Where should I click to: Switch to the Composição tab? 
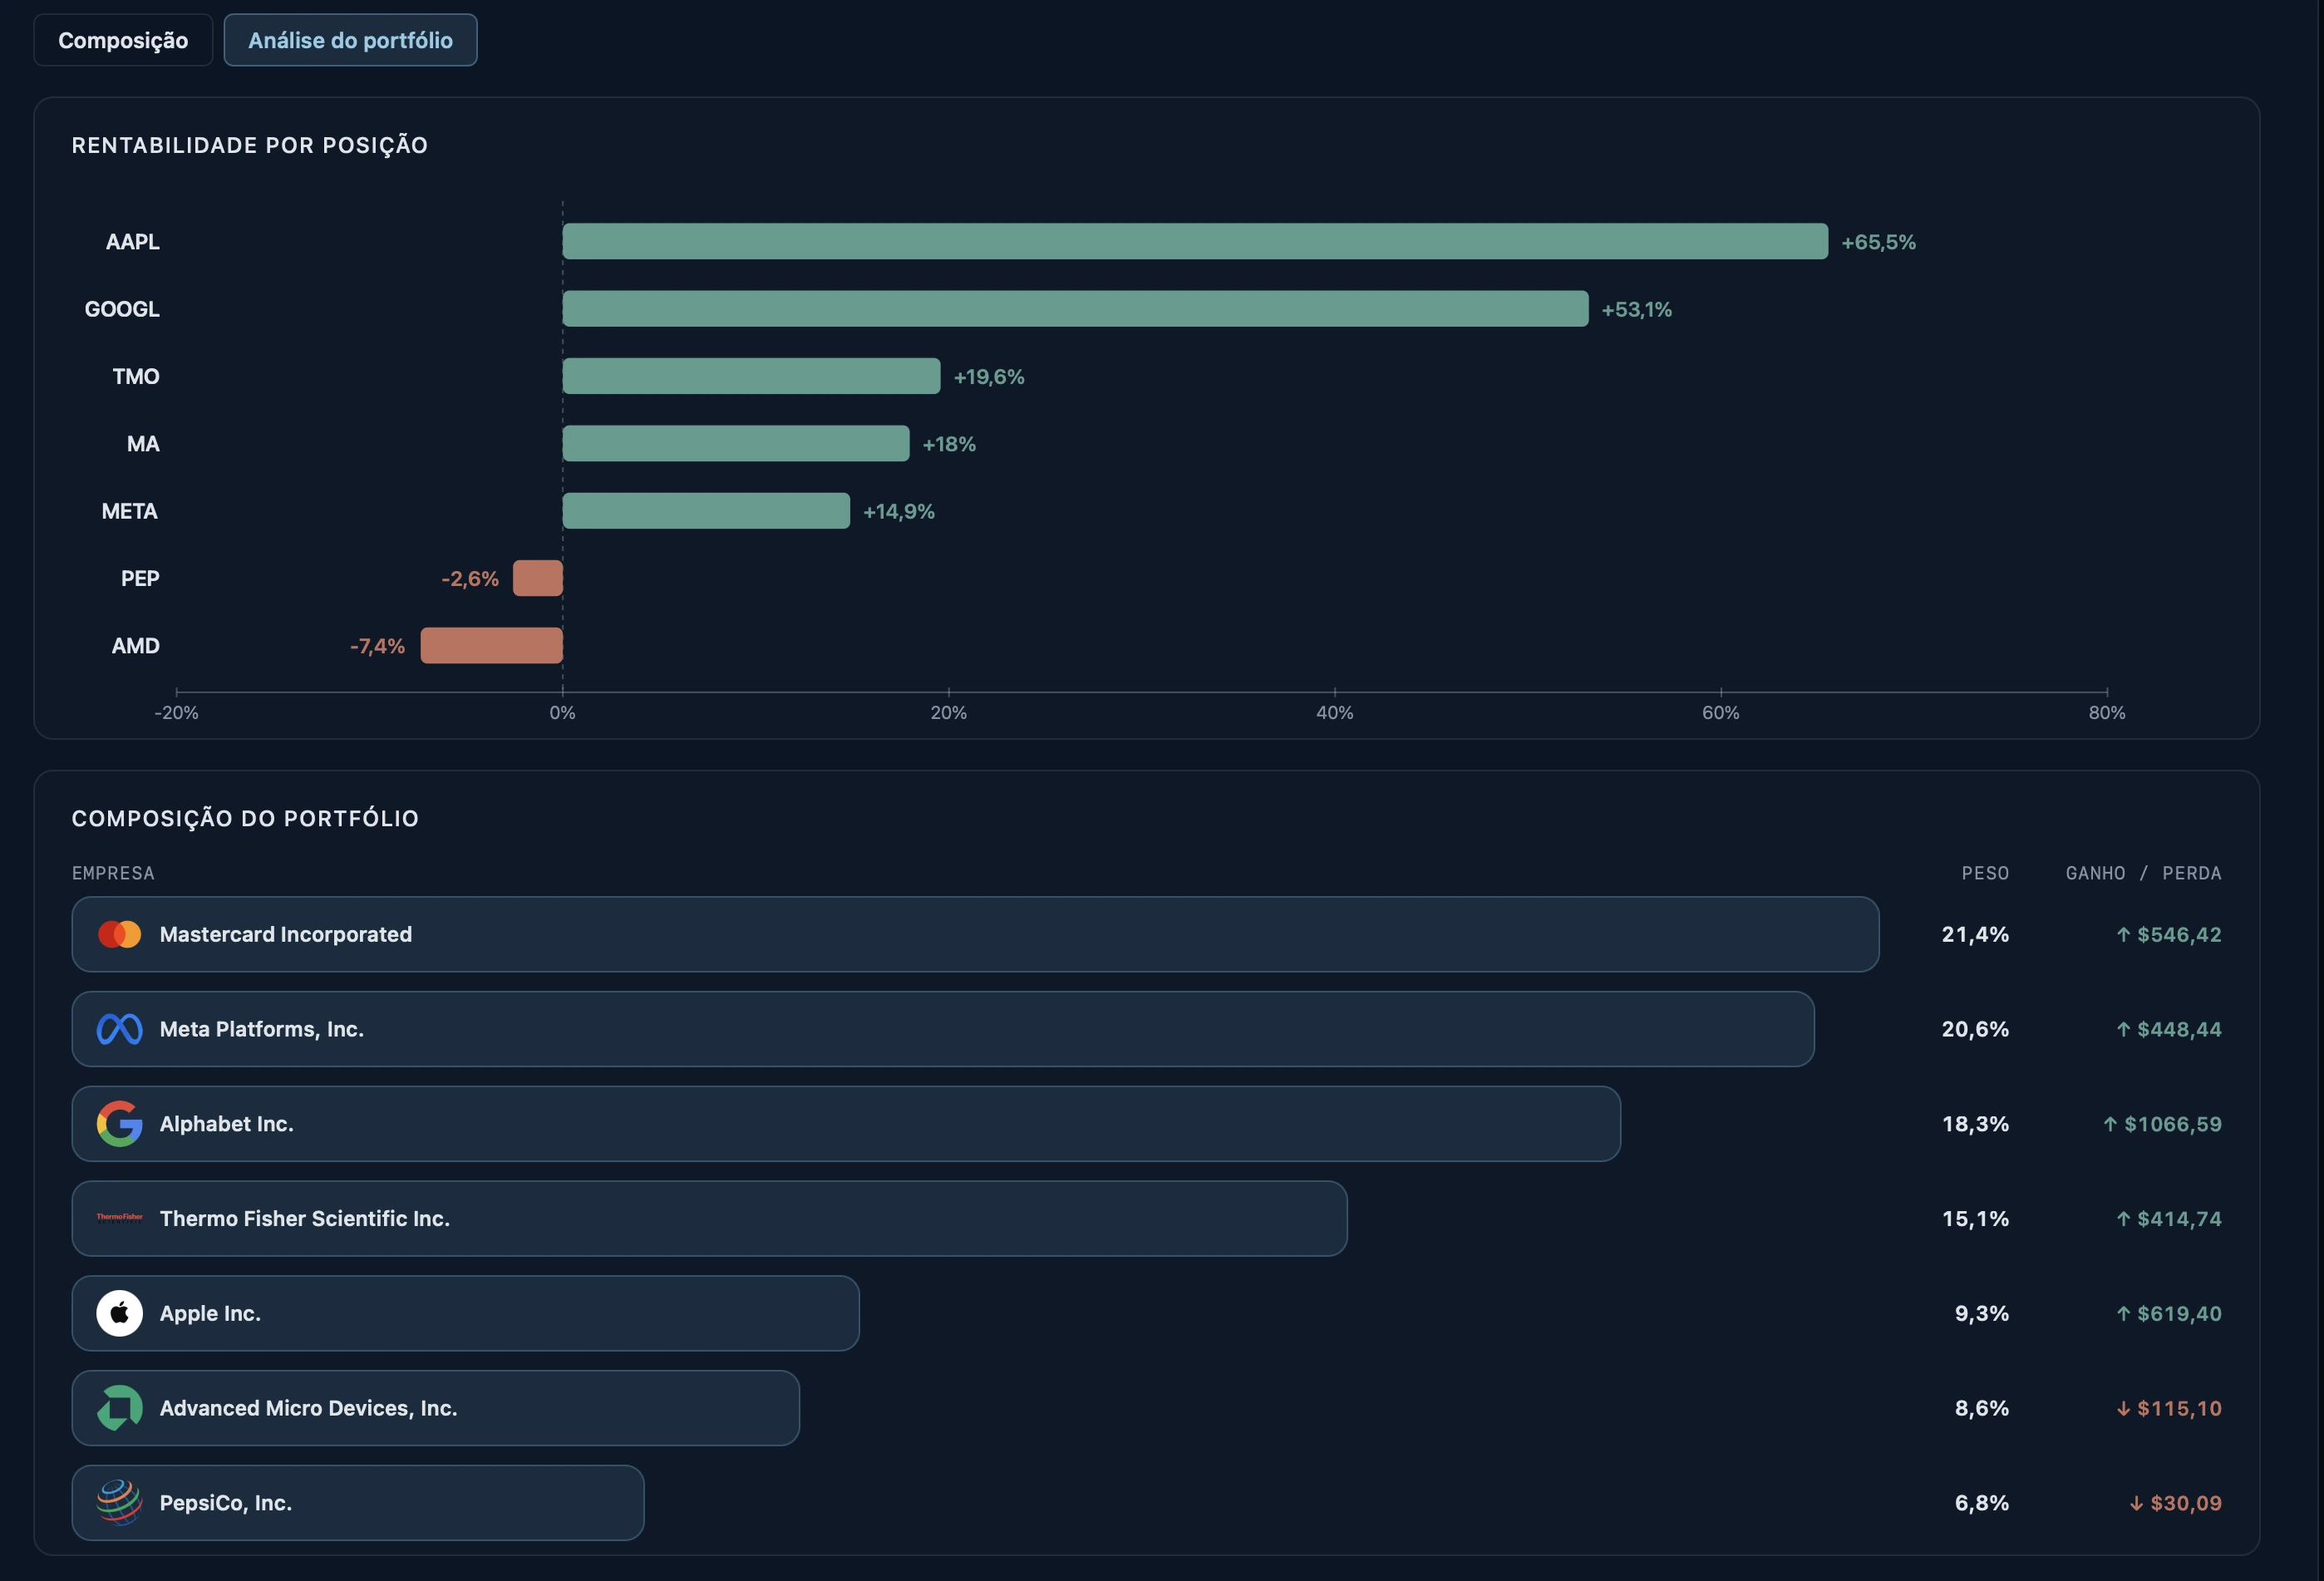[x=123, y=40]
